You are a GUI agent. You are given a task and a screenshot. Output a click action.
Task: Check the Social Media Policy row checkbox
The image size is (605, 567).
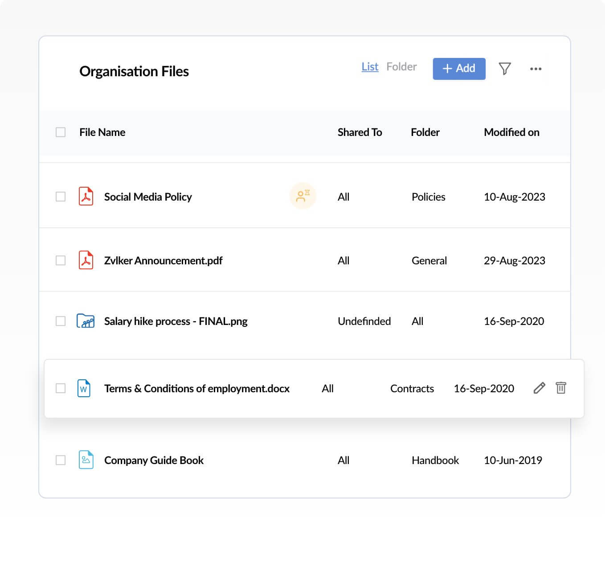pyautogui.click(x=61, y=197)
